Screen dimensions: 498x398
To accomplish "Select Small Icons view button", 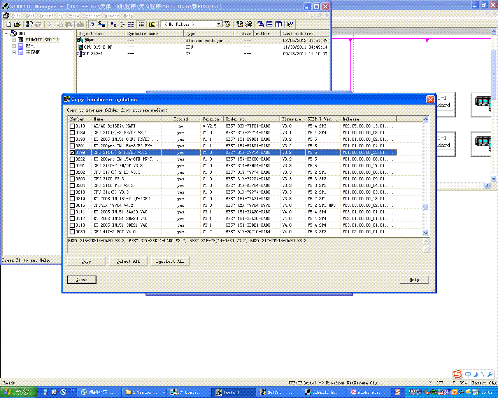I will point(122,24).
